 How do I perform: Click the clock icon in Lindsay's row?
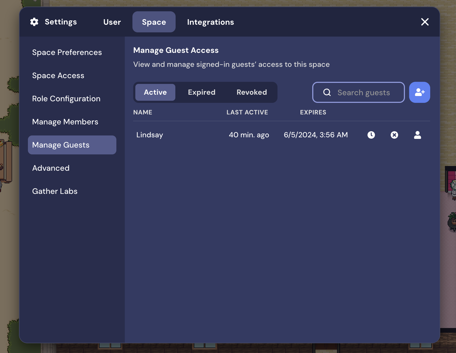[371, 135]
